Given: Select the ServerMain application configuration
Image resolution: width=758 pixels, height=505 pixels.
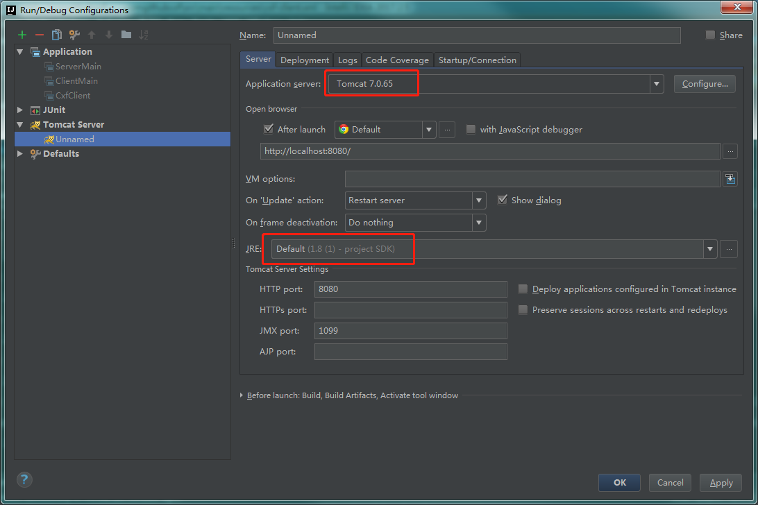Looking at the screenshot, I should point(78,66).
